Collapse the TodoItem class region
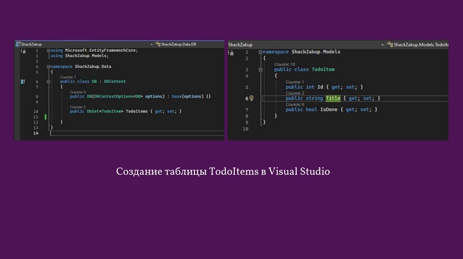 pos(260,70)
